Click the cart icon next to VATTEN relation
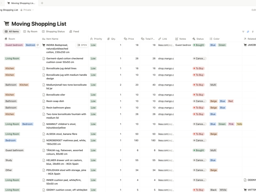 click(x=245, y=190)
